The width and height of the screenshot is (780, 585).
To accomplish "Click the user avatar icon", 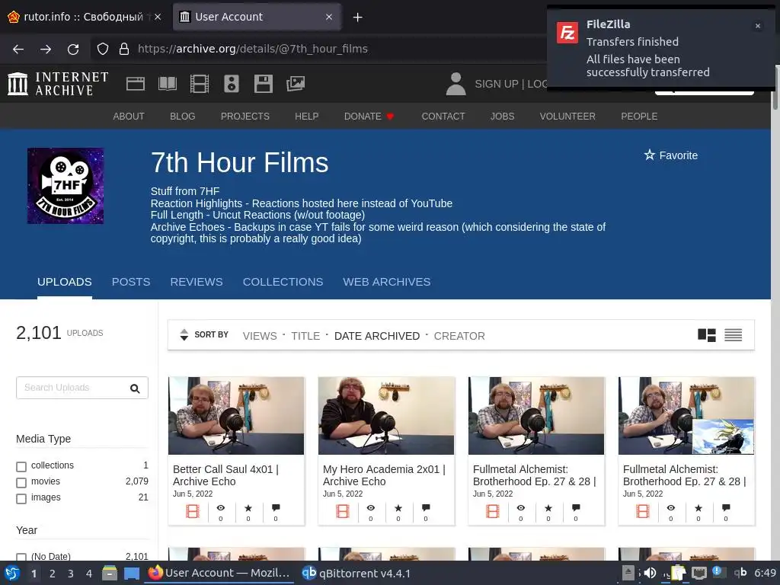I will click(x=456, y=84).
